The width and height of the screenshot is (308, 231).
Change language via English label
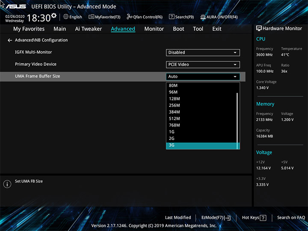click(x=76, y=17)
